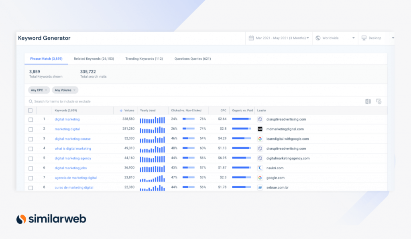Screen dimensions: 411x239
Task: Open agencia de marketing digital link
Action: pos(75,178)
